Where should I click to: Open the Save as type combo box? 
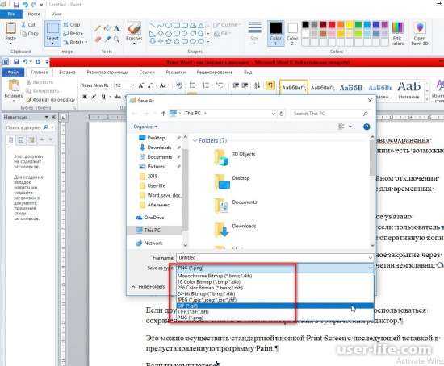pyautogui.click(x=275, y=268)
